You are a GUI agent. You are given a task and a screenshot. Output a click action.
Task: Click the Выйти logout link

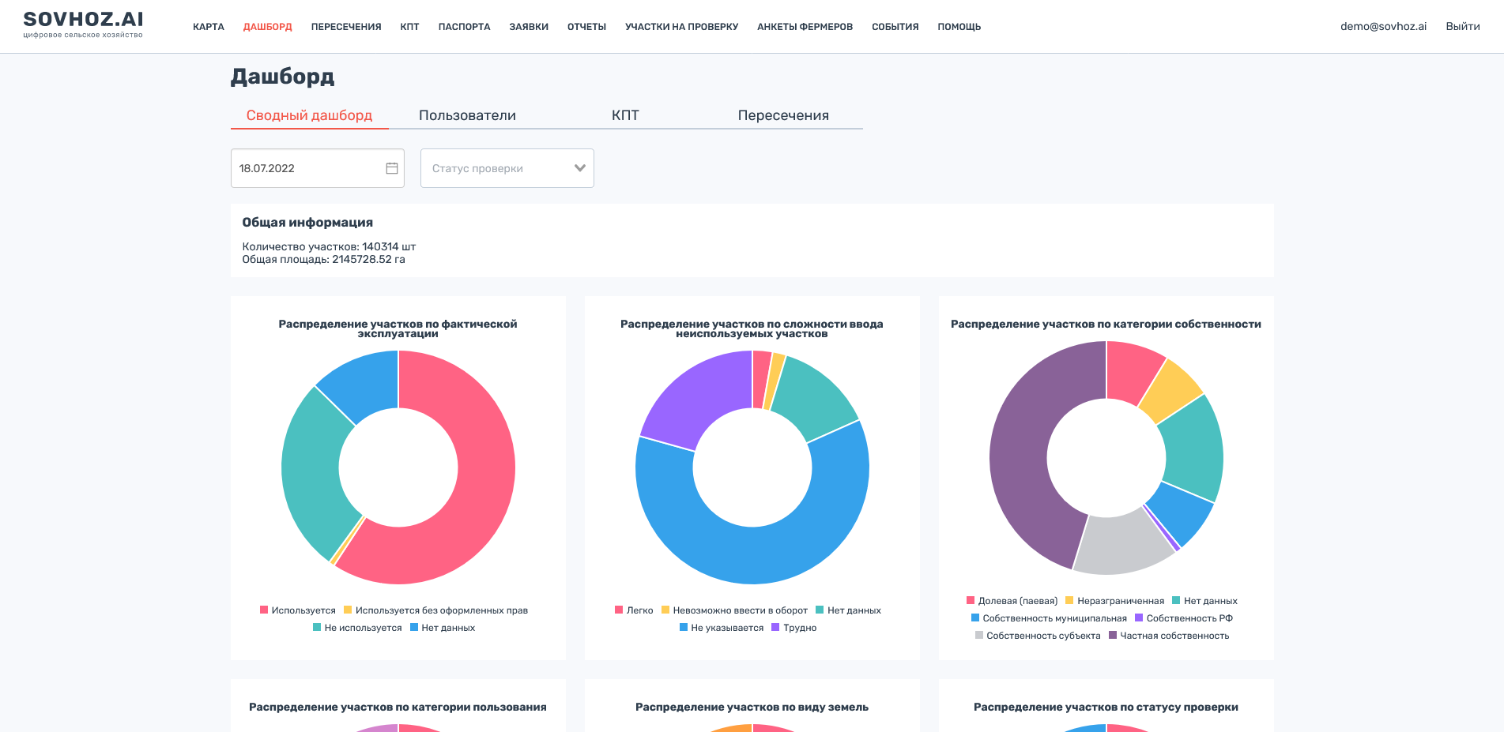1462,26
